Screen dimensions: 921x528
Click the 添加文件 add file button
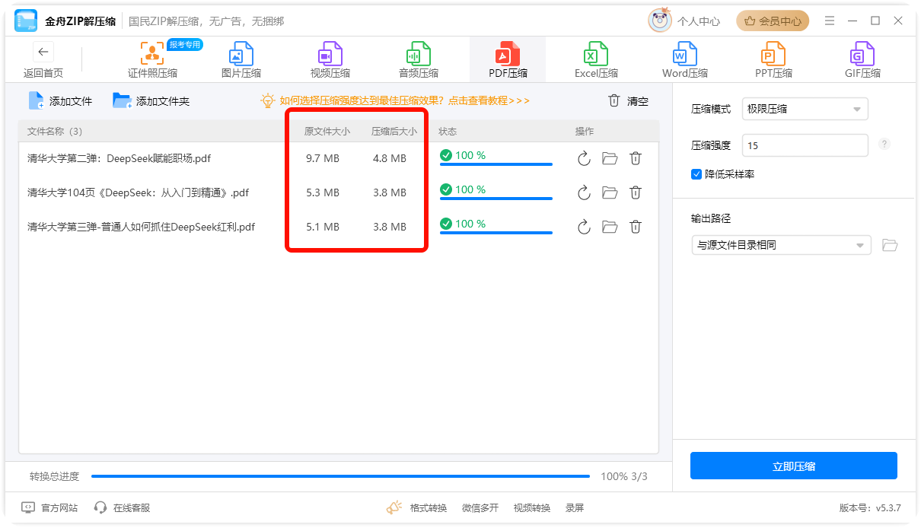click(x=60, y=100)
